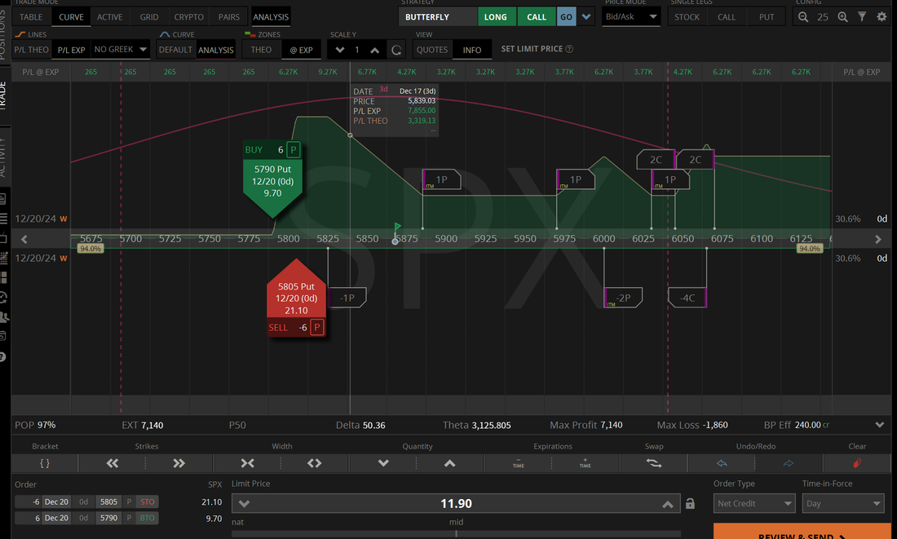Toggle strategy direction LONG

(x=496, y=17)
